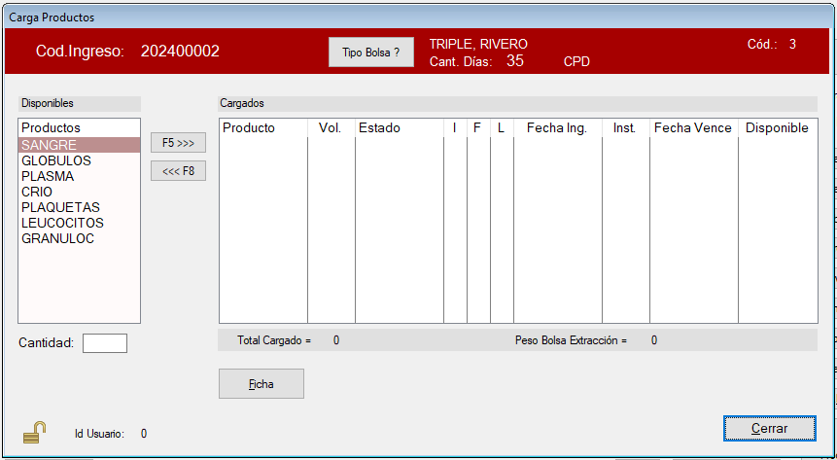Select GRANULOC in the products list
The image size is (837, 460).
(57, 238)
